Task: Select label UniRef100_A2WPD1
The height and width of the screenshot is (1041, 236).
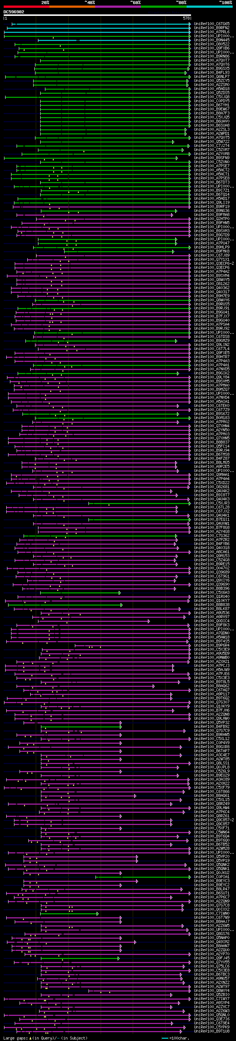Action: click(x=212, y=133)
